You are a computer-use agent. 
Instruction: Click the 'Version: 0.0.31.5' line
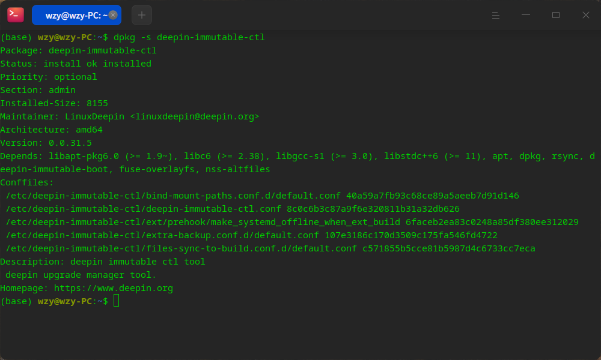click(46, 143)
